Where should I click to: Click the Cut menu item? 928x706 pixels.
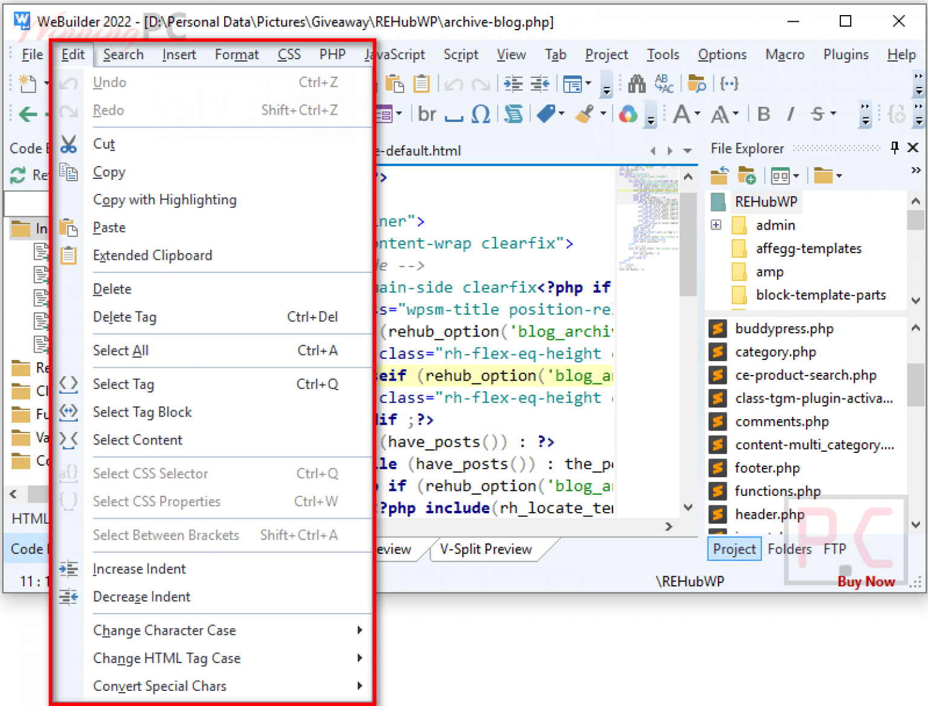click(104, 144)
